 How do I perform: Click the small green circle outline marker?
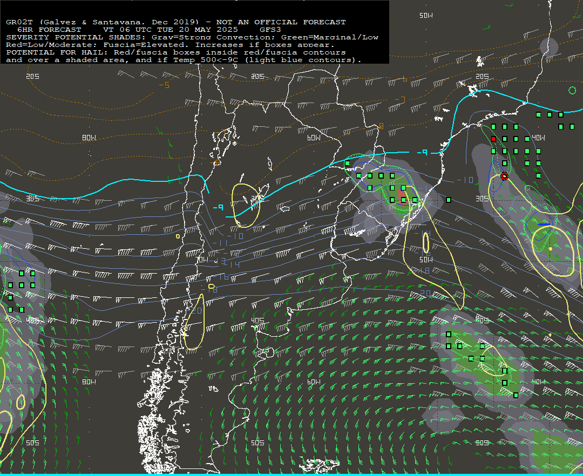pos(572,90)
